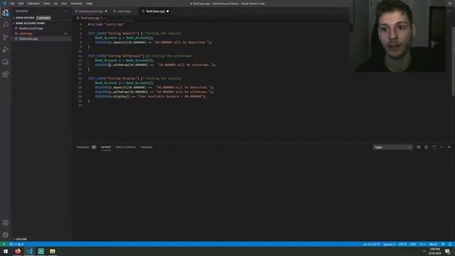Open the View menu

tap(47, 4)
